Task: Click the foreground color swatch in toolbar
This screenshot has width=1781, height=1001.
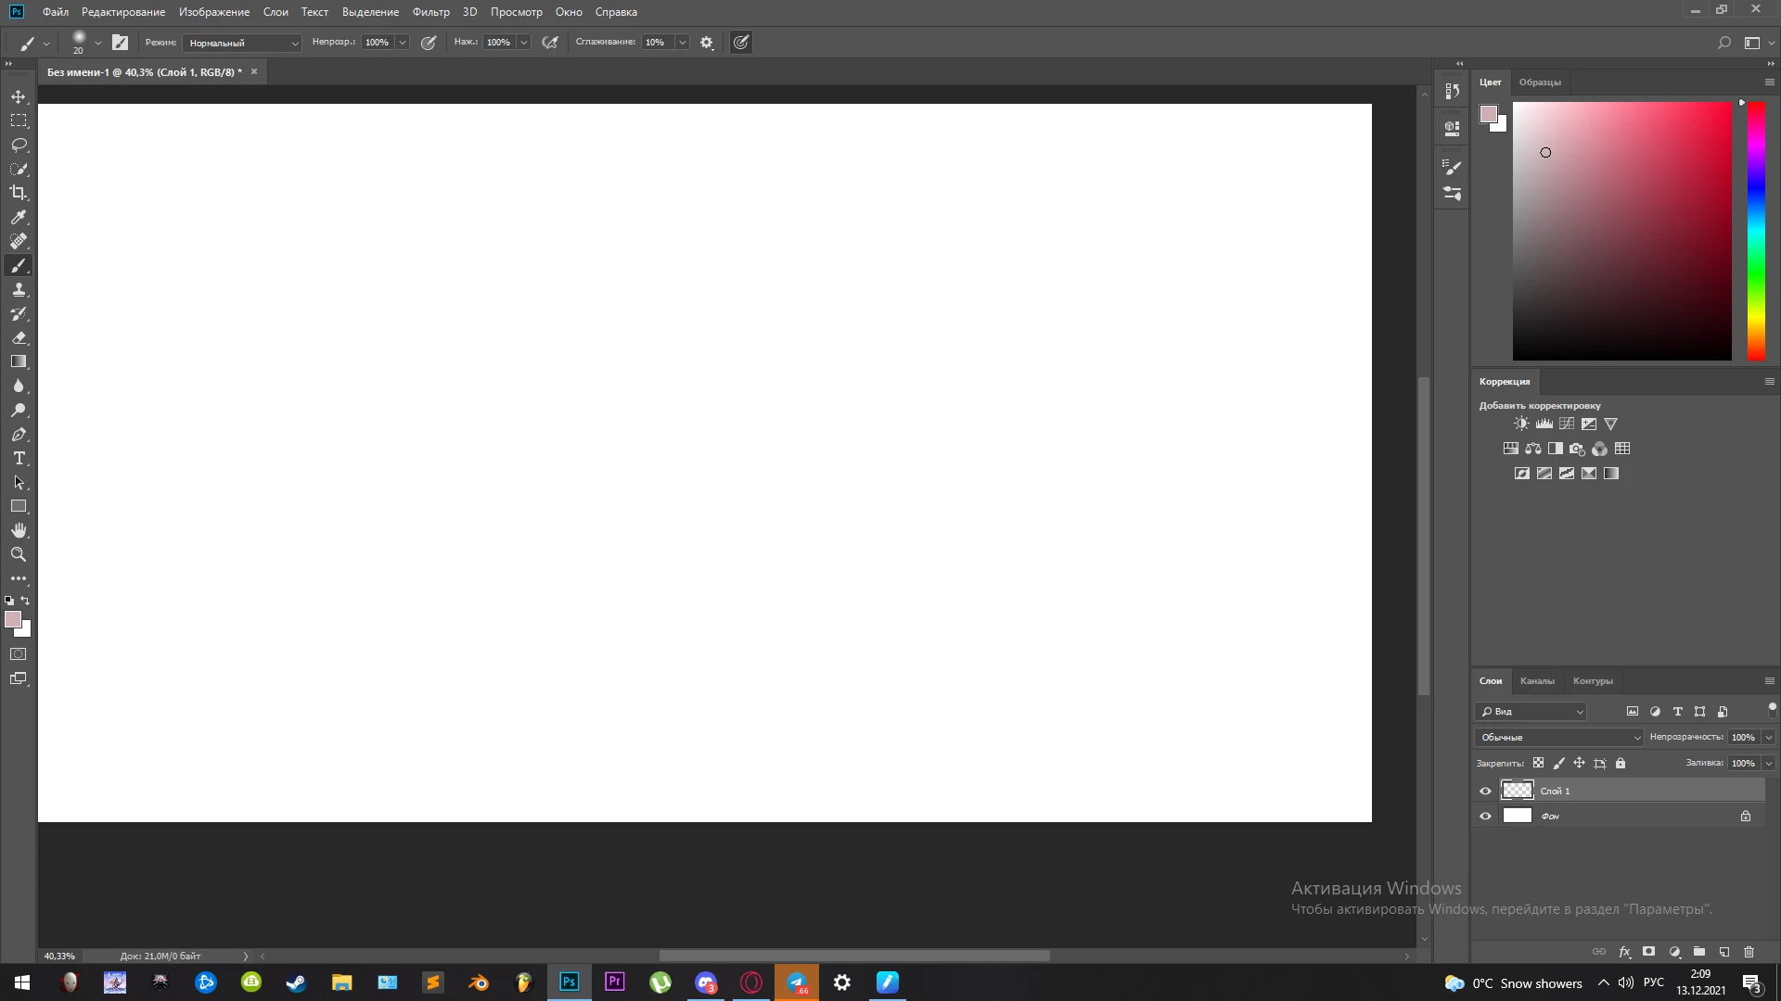Action: tap(12, 619)
